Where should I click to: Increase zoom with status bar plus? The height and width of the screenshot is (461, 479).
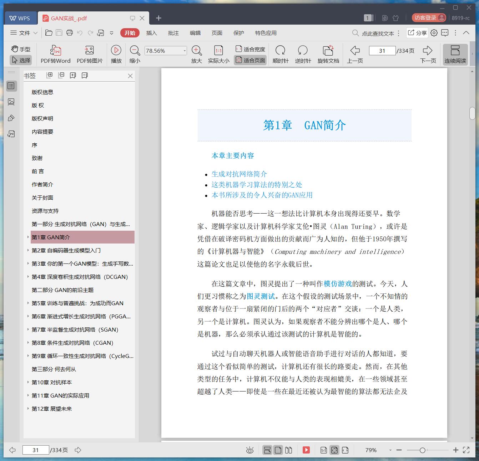tap(455, 450)
